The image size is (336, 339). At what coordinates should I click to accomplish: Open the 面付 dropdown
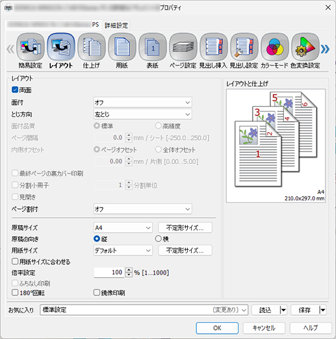point(143,102)
